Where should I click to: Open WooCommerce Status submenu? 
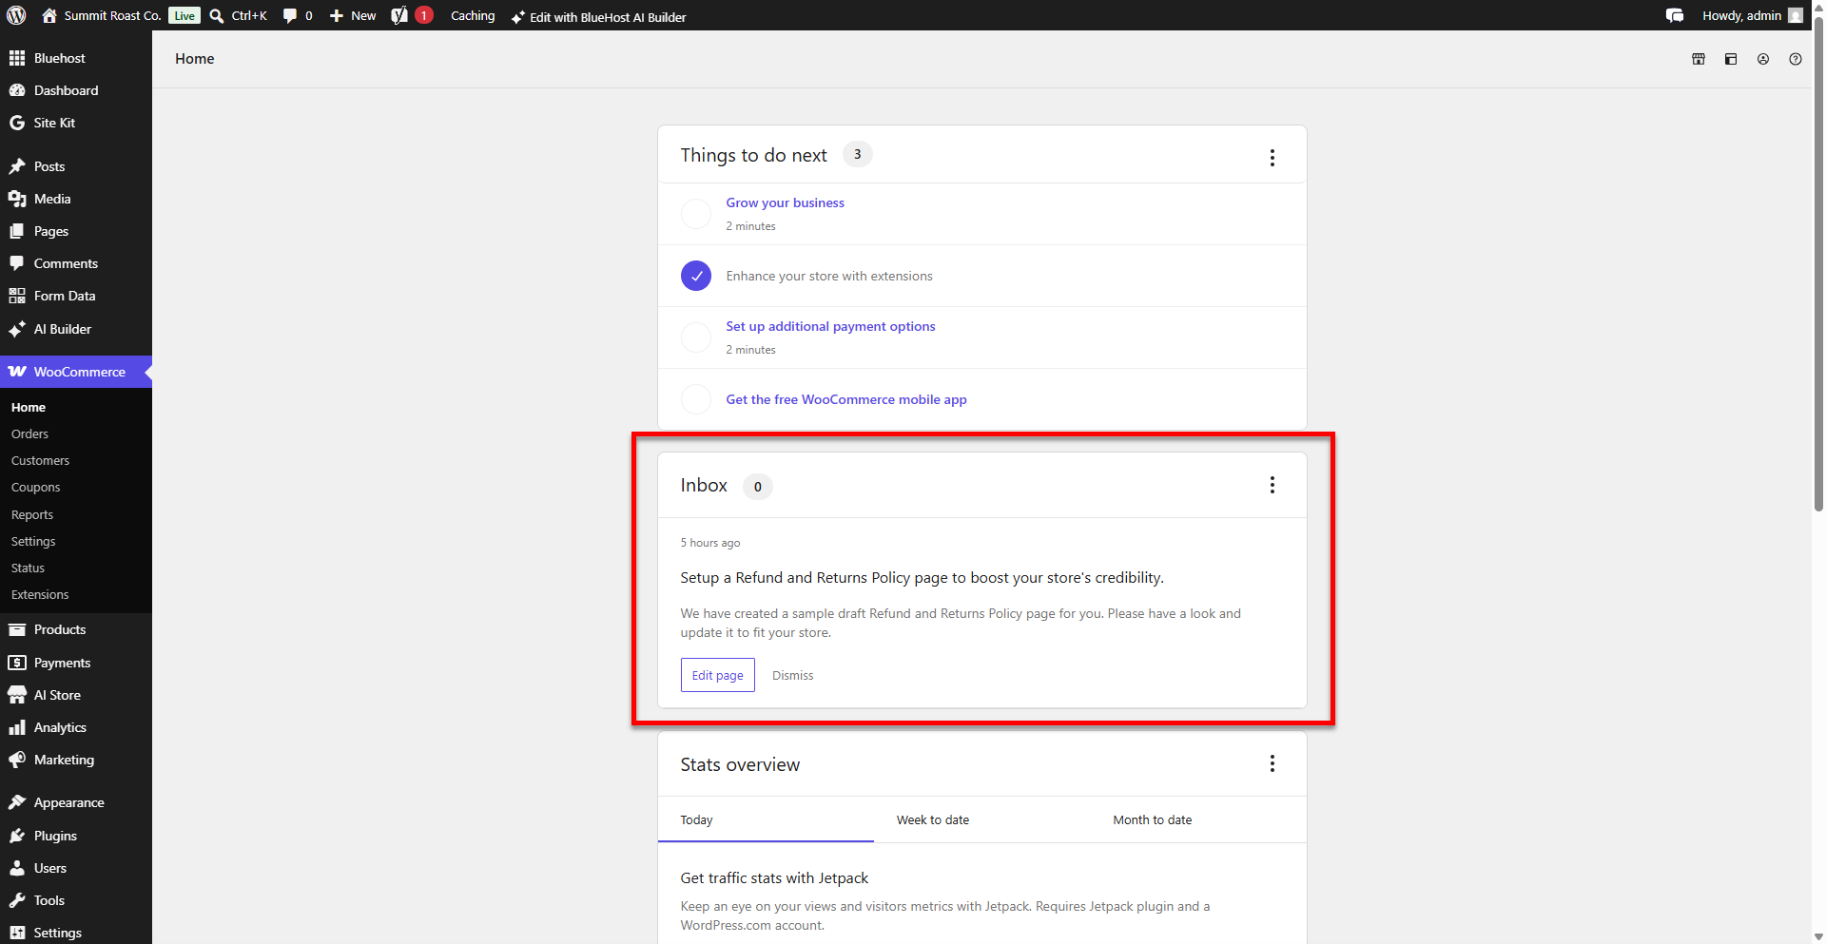click(28, 568)
